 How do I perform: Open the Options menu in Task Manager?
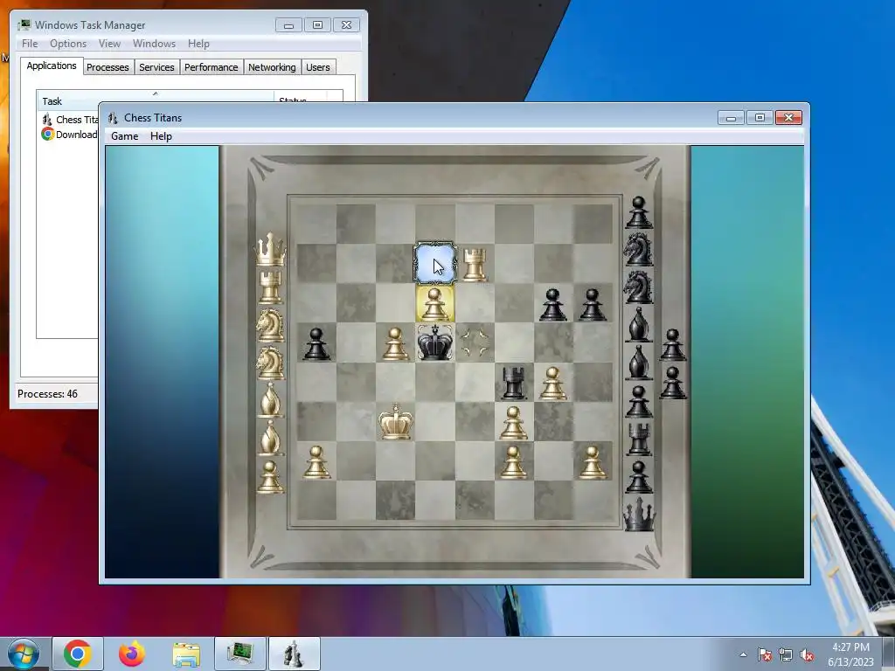68,44
